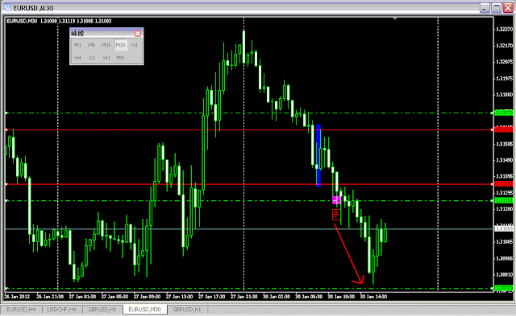Click the chart window icon in title bar
The image size is (516, 316).
[x=7, y=7]
